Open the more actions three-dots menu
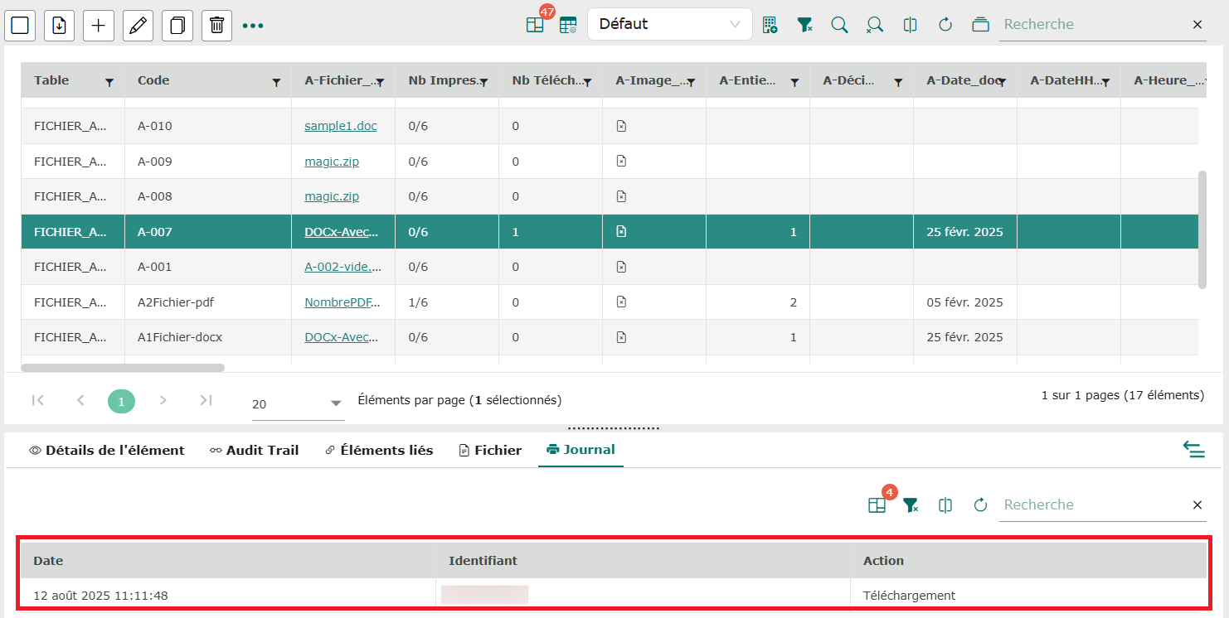 pyautogui.click(x=253, y=26)
